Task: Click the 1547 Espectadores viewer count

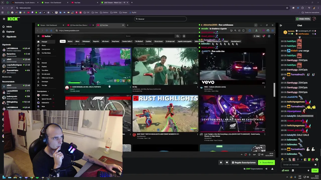Action: [253, 169]
